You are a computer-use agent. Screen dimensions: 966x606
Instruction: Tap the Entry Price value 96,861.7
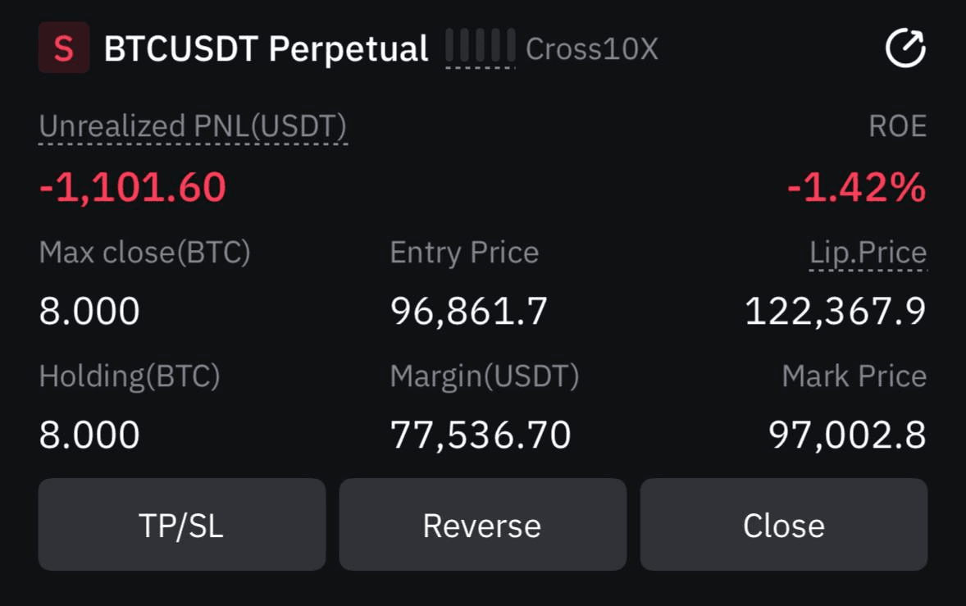coord(469,311)
